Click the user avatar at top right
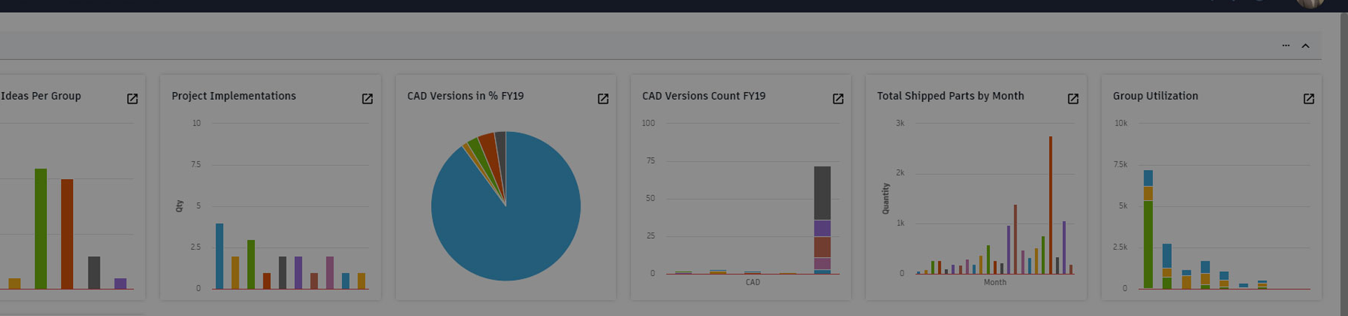Viewport: 1348px width, 316px height. (1310, 4)
